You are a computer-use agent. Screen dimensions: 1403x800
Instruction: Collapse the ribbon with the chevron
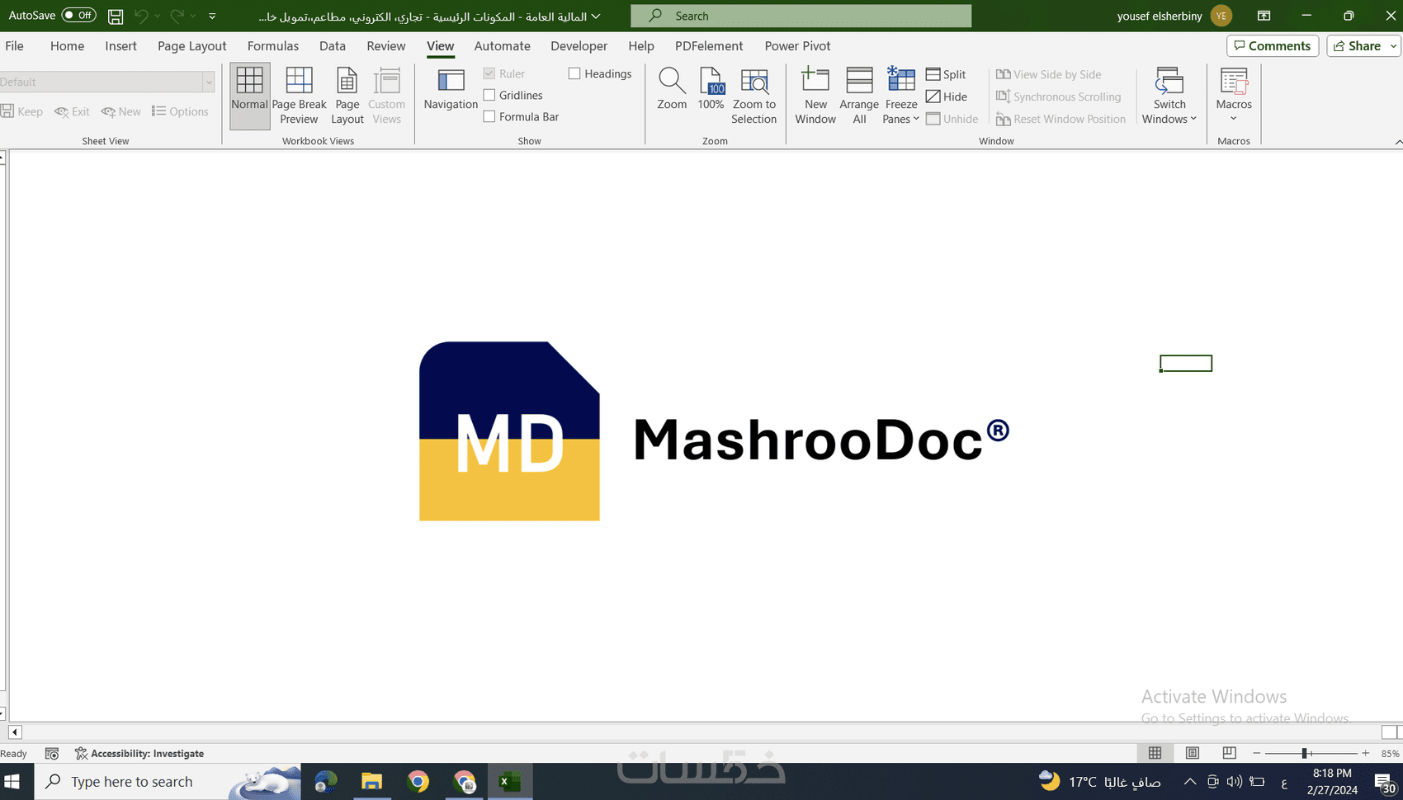(x=1398, y=142)
